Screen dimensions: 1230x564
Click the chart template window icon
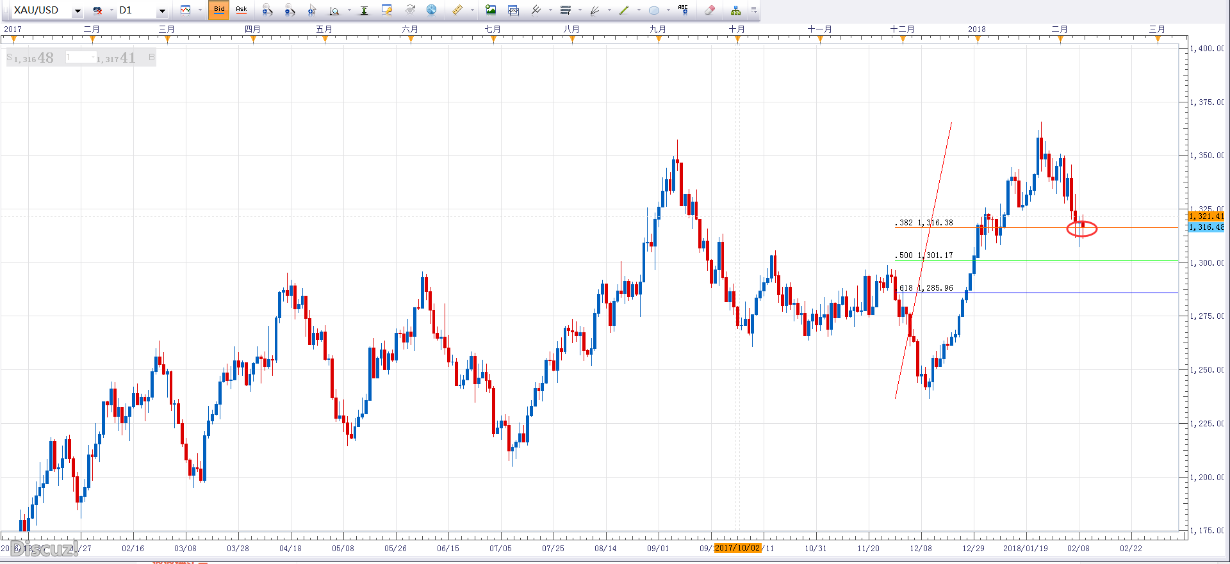coord(513,10)
